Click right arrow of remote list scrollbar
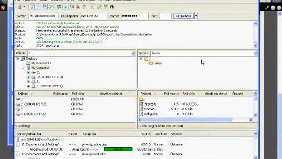The width and height of the screenshot is (282, 159). tap(251, 120)
